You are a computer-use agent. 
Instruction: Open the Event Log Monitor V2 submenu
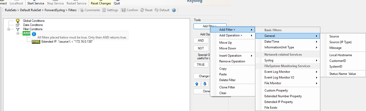pyautogui.click(x=288, y=77)
